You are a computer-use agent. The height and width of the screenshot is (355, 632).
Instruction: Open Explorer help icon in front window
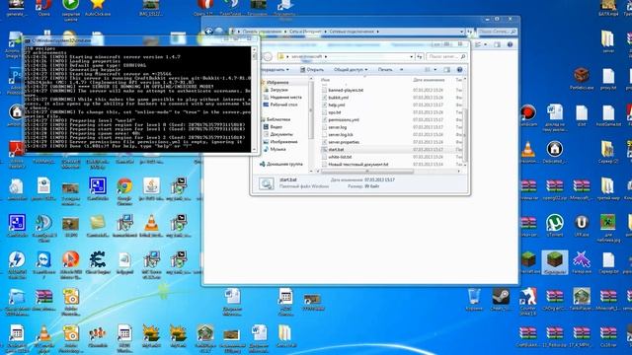[x=459, y=70]
